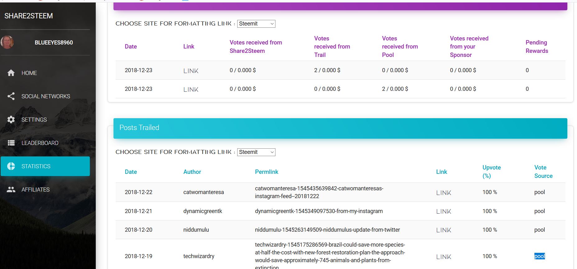Click the Date header in Posts Trailed table
577x269 pixels.
coord(131,172)
